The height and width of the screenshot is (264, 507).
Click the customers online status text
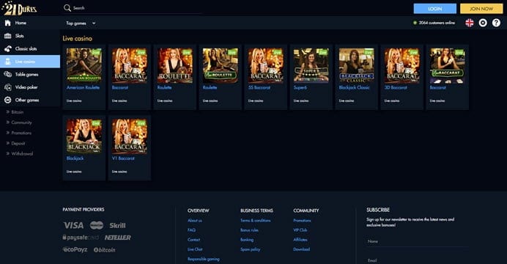point(437,23)
